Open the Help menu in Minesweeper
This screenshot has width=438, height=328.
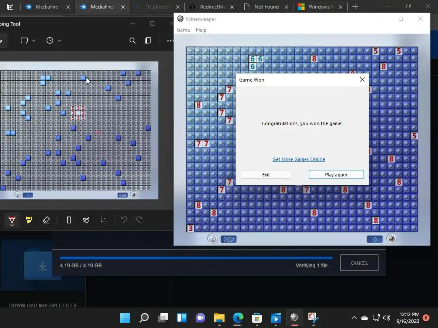[201, 30]
